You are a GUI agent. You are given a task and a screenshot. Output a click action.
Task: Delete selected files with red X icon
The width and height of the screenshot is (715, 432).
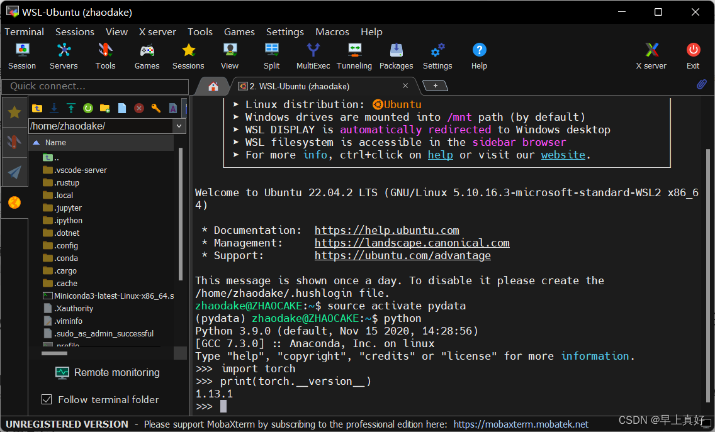139,108
